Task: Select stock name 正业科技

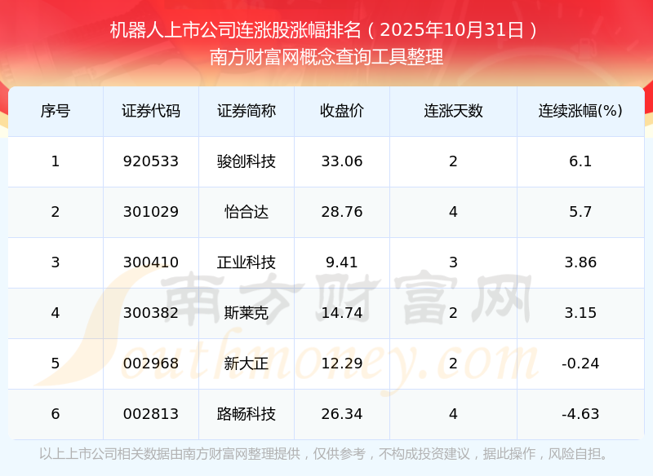Action: pos(247,262)
